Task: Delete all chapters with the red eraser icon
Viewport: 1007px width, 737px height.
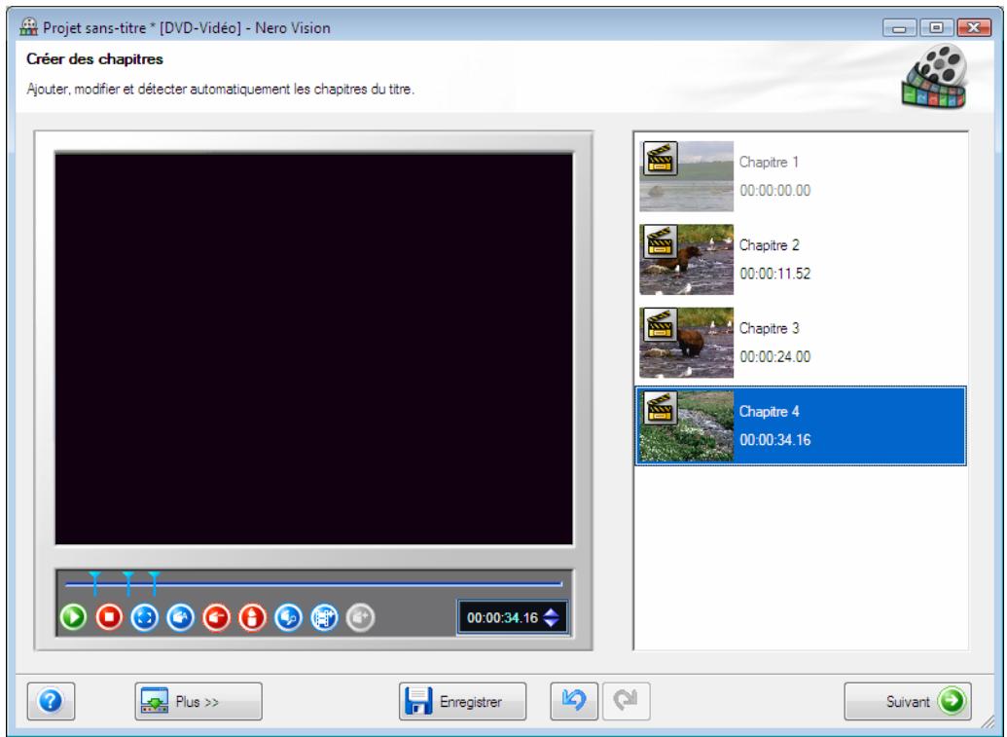Action: pyautogui.click(x=252, y=617)
